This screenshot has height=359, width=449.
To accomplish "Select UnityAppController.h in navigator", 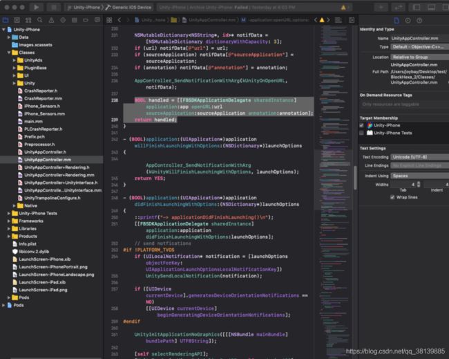I will (45, 152).
